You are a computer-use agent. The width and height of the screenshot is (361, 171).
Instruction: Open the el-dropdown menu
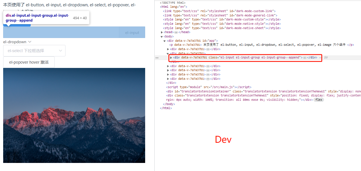coord(17,42)
